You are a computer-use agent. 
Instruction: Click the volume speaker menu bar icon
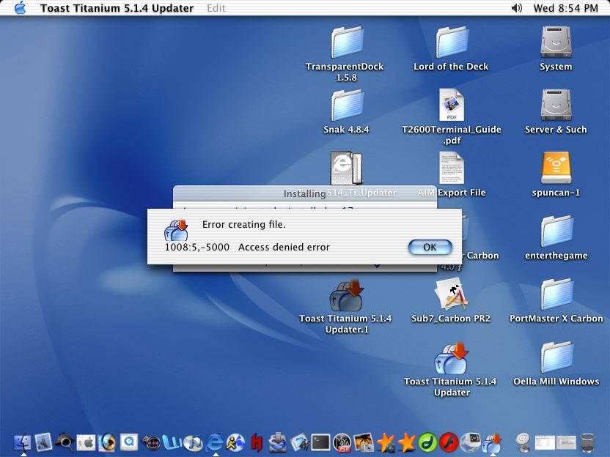pos(516,8)
